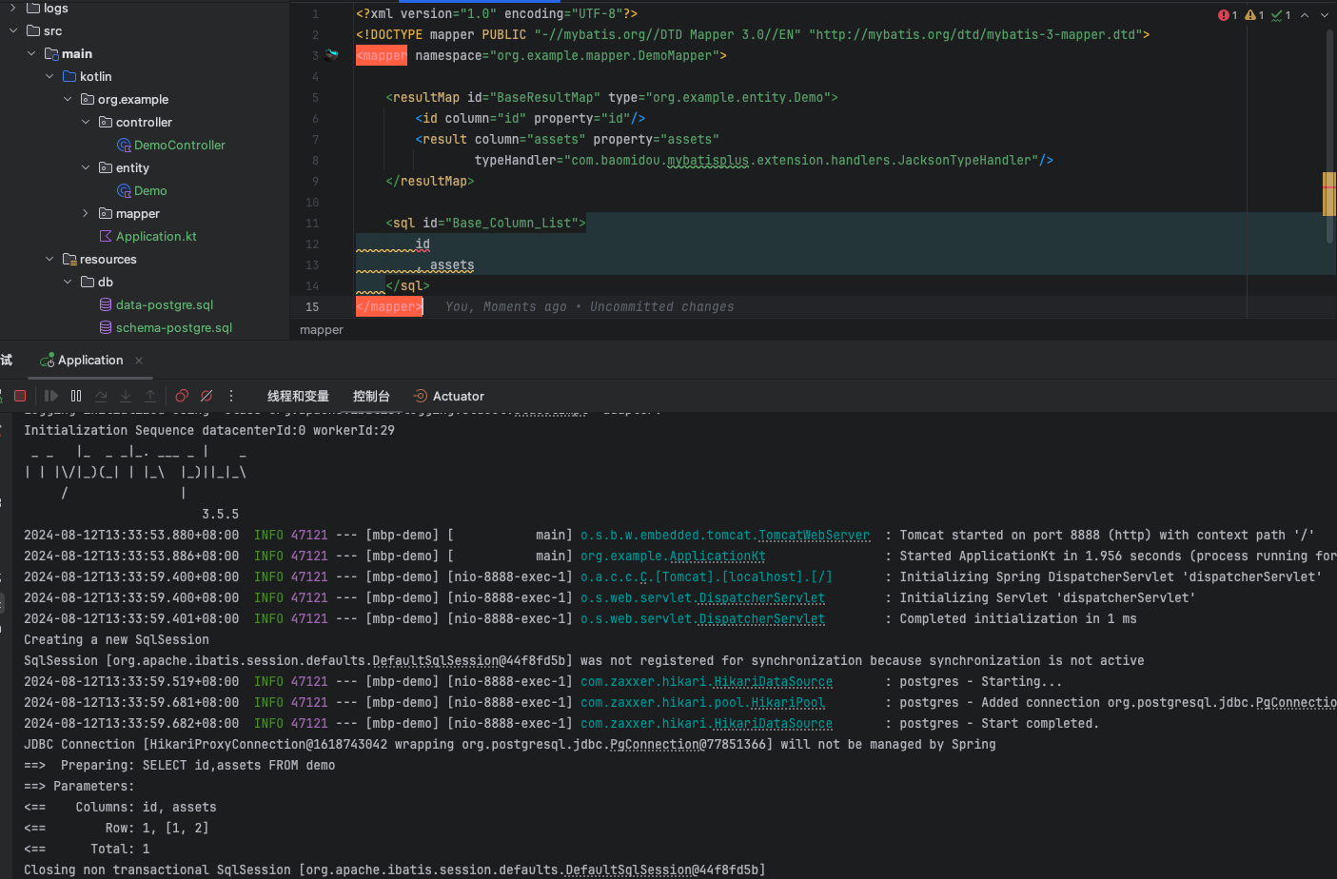Open DispatcherServlet from the log hyperlink
Screen dimensions: 1337x879
pyautogui.click(x=761, y=597)
